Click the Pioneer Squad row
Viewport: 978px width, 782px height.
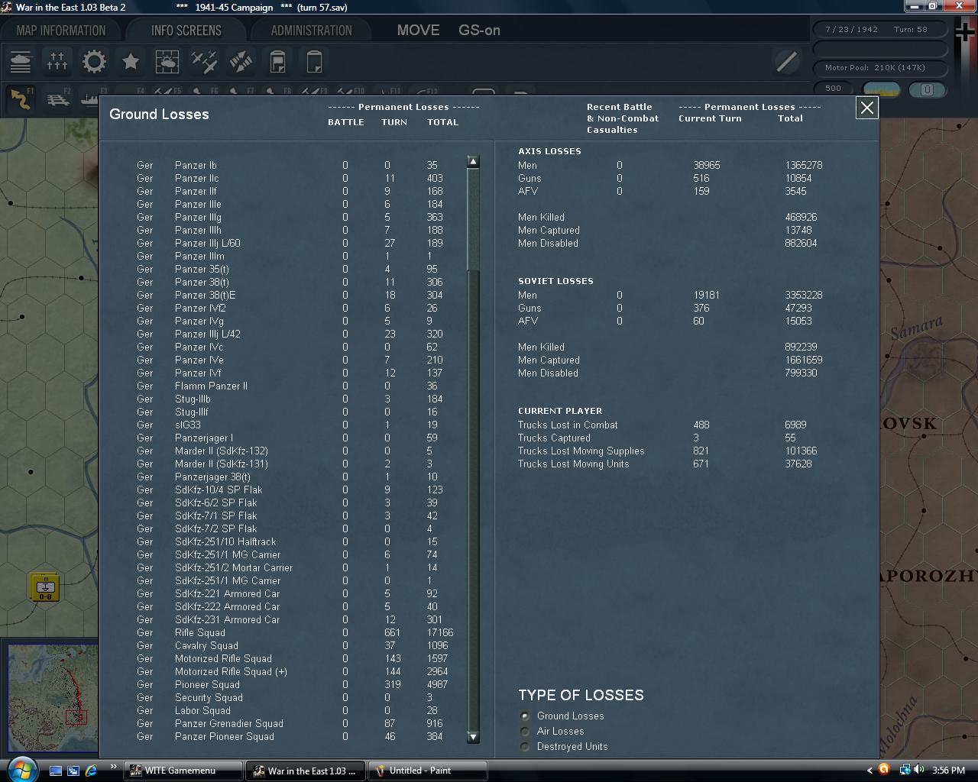(x=296, y=684)
